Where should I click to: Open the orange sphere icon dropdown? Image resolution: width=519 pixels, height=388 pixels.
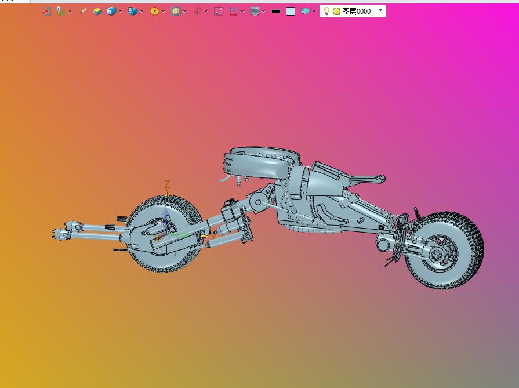point(163,12)
